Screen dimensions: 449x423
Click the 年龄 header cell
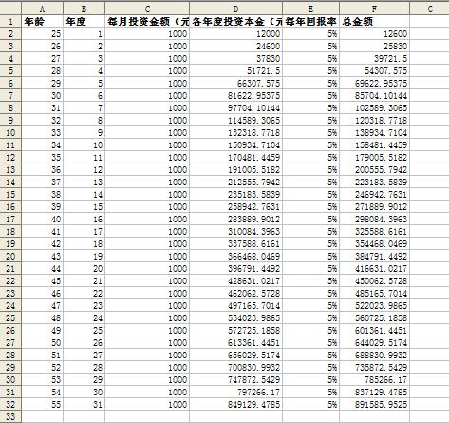(43, 21)
